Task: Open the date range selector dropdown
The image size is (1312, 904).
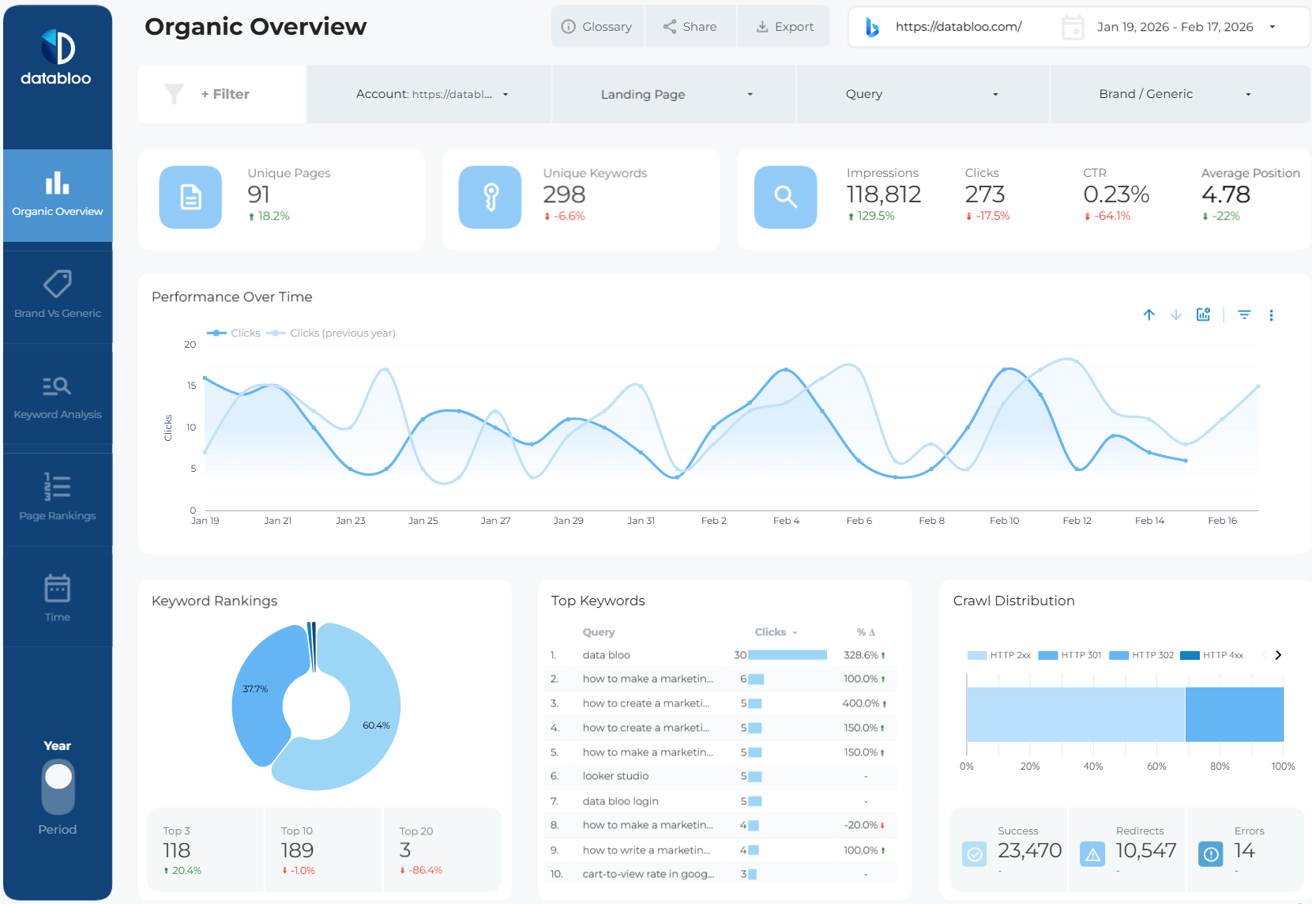Action: tap(1272, 26)
